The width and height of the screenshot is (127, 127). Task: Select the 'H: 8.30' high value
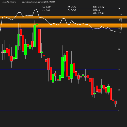point(72,7)
